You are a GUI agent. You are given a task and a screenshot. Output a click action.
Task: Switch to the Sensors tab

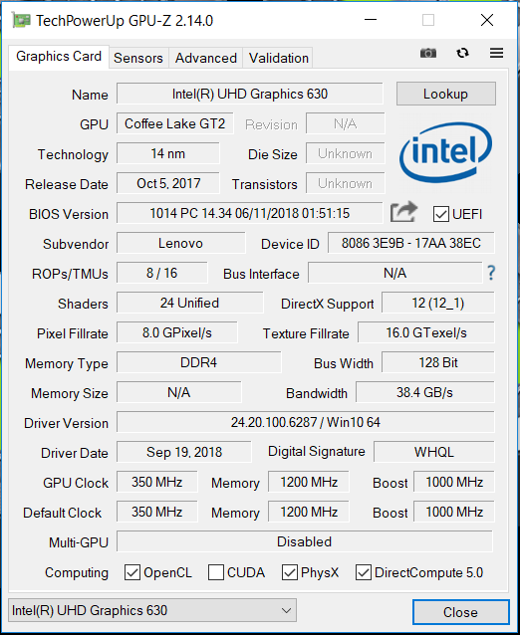tap(138, 58)
